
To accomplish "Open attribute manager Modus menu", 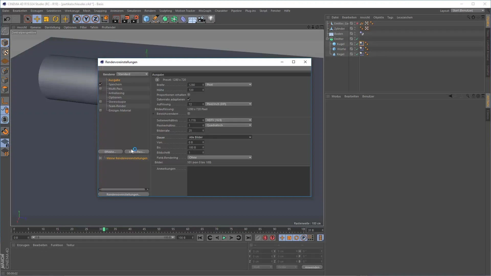I will (336, 96).
